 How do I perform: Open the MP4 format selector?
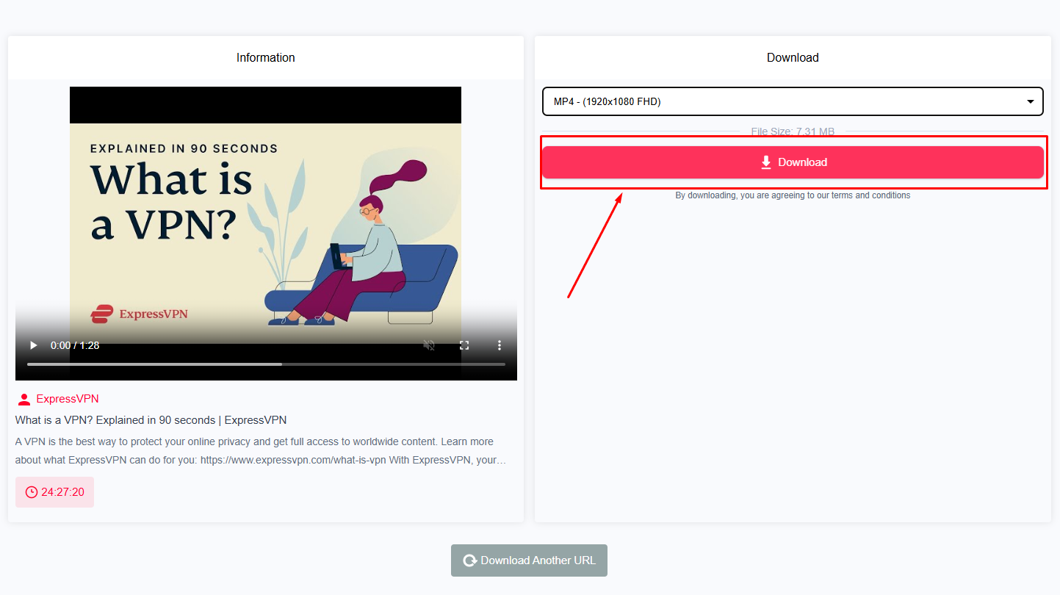point(792,101)
